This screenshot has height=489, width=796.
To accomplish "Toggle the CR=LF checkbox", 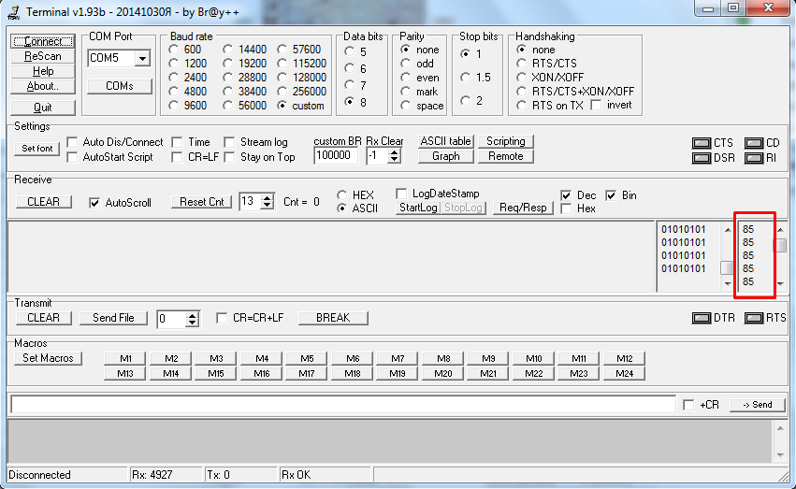I will (x=177, y=157).
